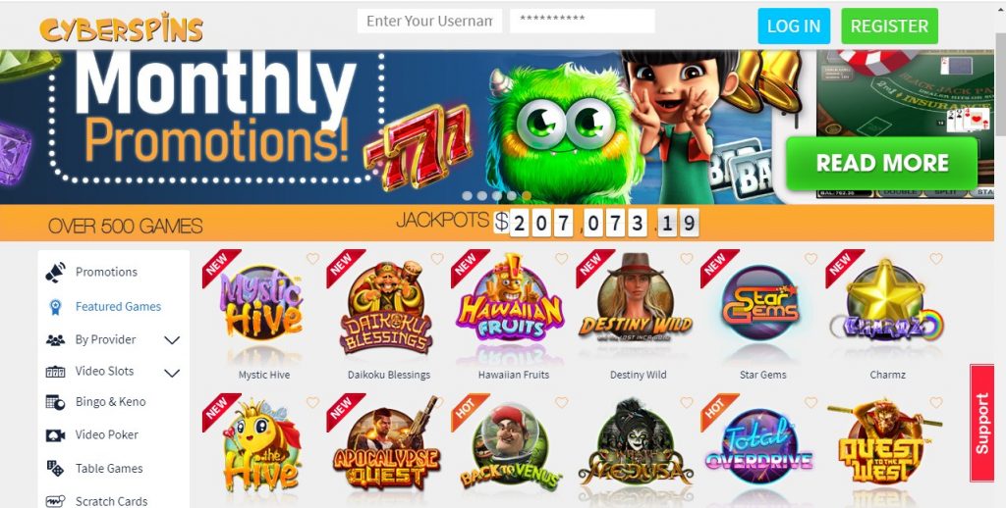1006x508 pixels.
Task: Click the Video Slots 777 icon
Action: click(56, 372)
